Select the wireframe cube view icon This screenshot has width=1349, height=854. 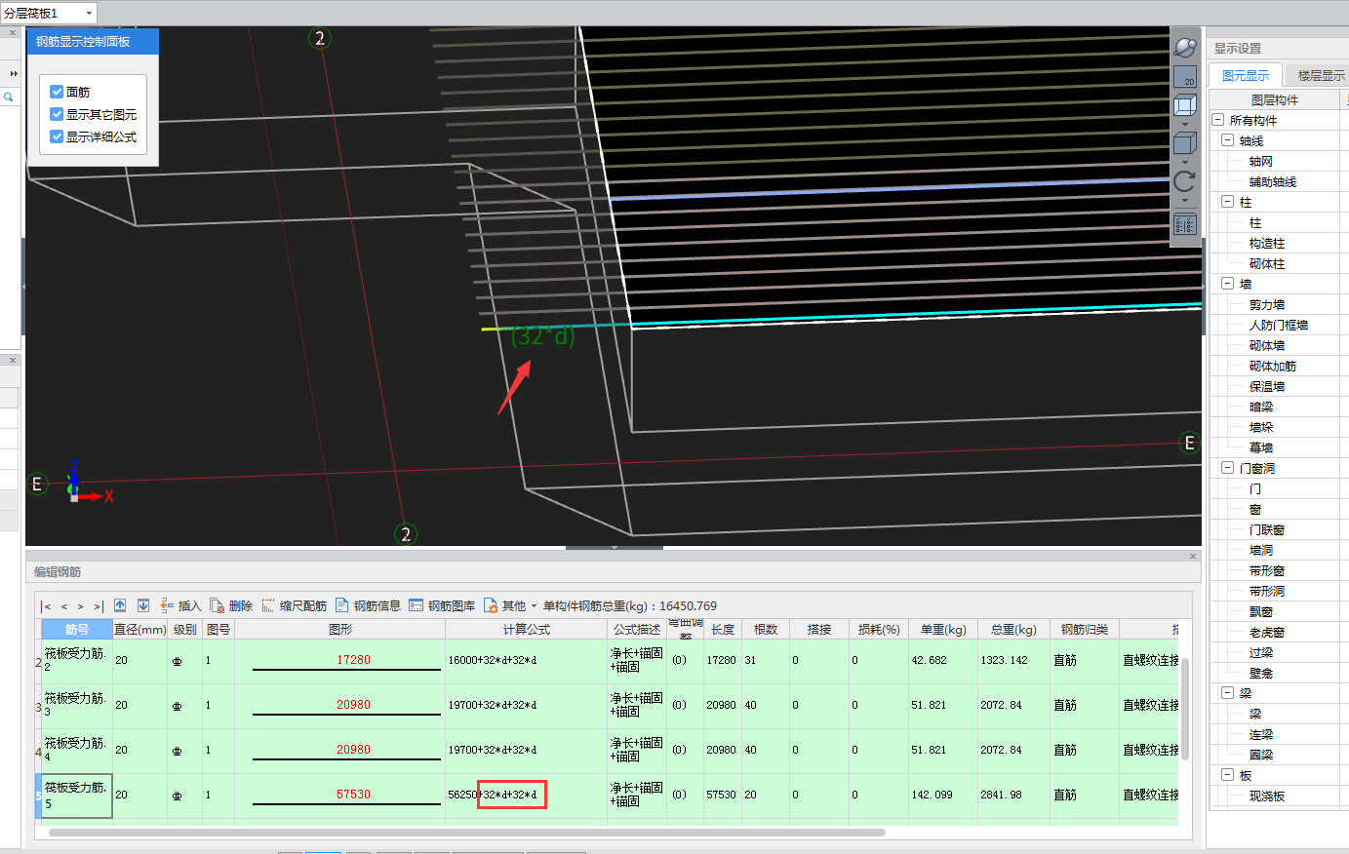click(x=1185, y=105)
